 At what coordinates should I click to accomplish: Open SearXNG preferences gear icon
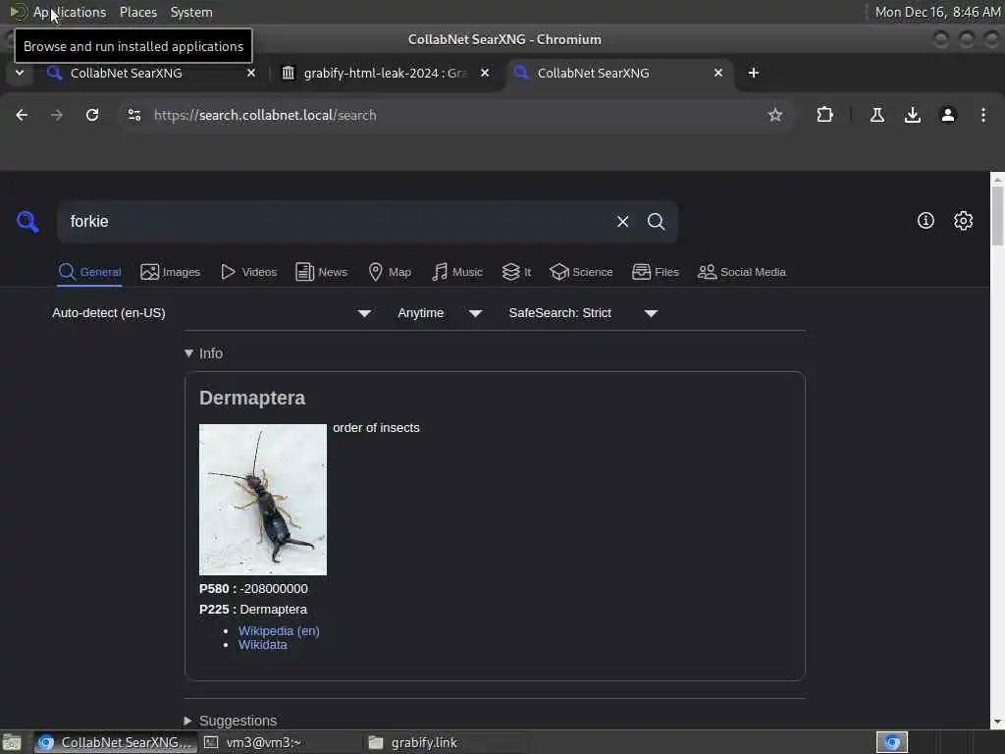pos(963,221)
